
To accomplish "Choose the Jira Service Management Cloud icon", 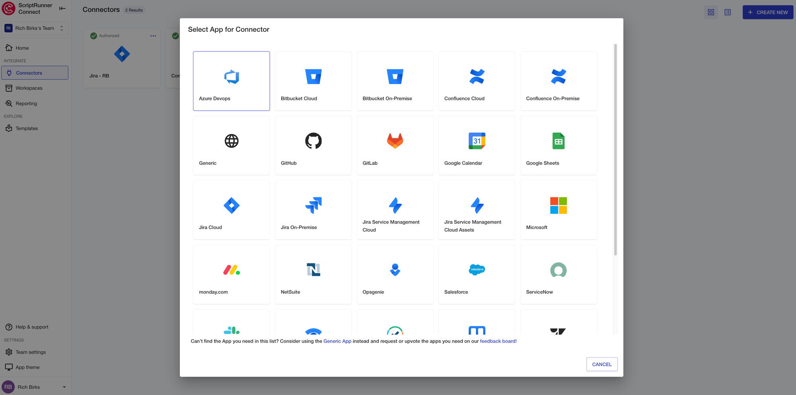I will [x=395, y=205].
